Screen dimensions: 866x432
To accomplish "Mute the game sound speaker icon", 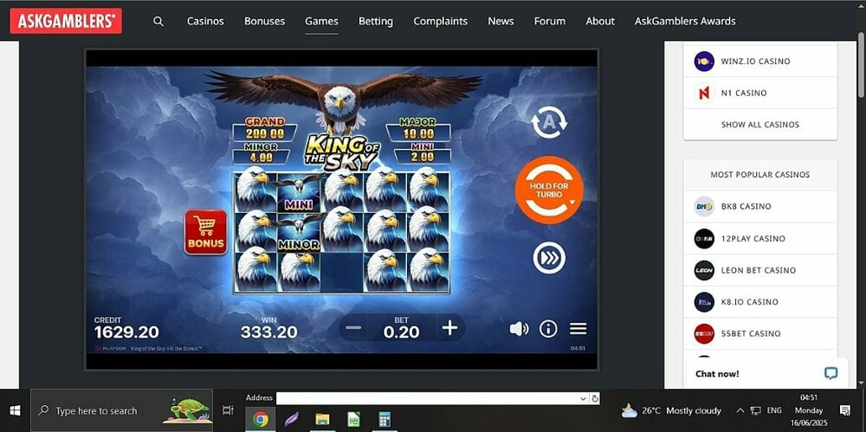I will pos(519,329).
